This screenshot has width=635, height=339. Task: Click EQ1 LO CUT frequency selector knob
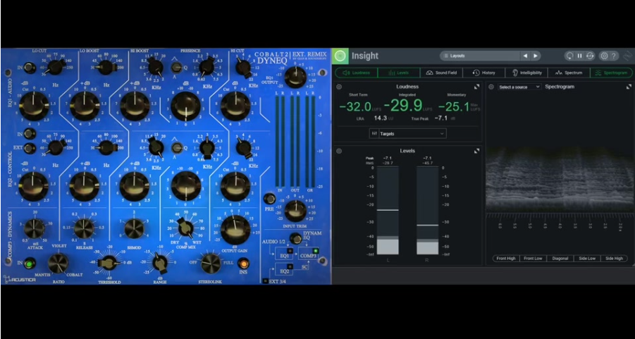(x=55, y=67)
